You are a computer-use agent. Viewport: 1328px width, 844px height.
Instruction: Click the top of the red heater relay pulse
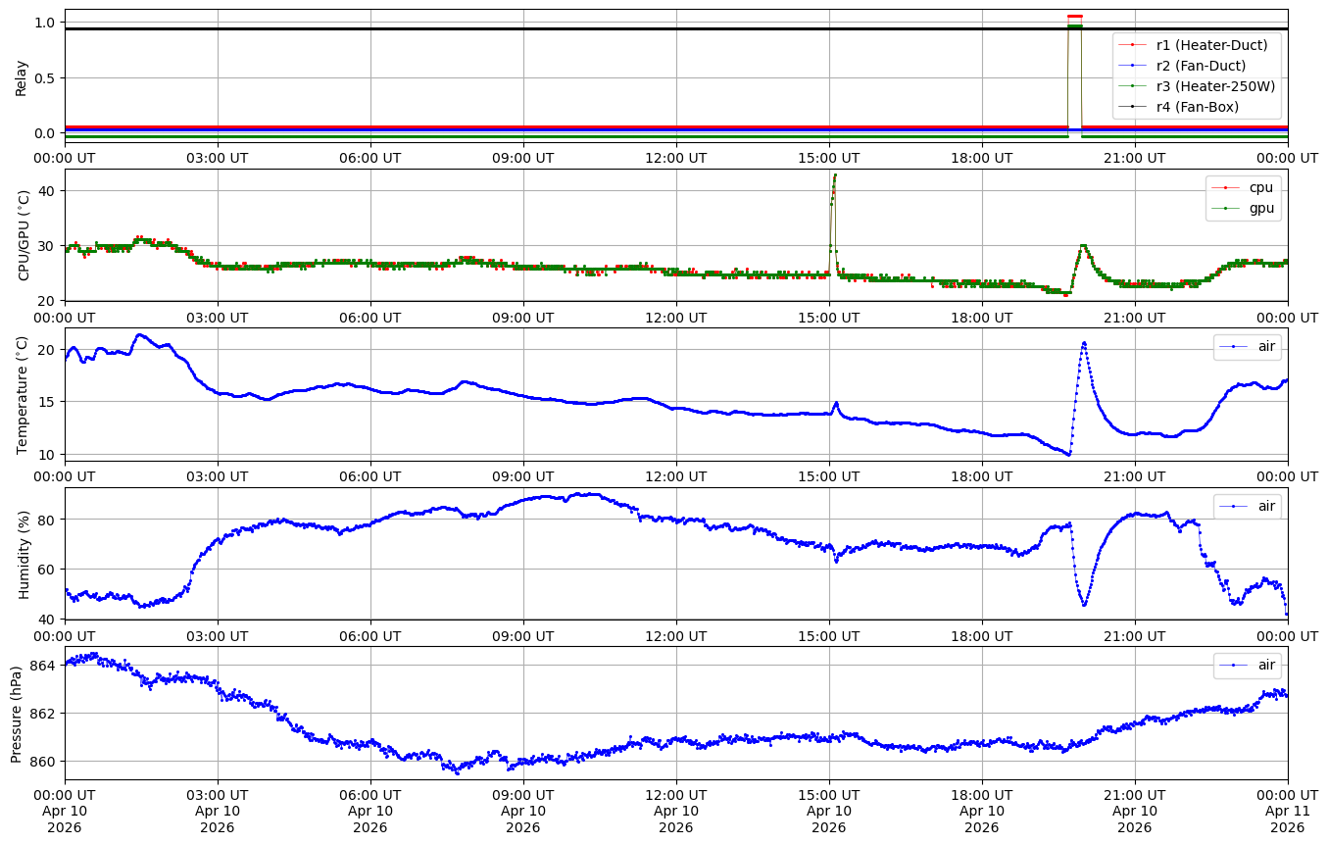tap(1074, 17)
